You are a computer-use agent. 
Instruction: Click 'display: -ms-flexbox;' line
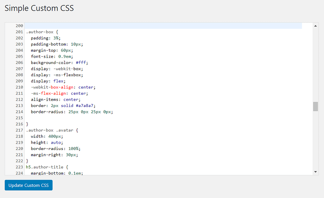pos(57,75)
